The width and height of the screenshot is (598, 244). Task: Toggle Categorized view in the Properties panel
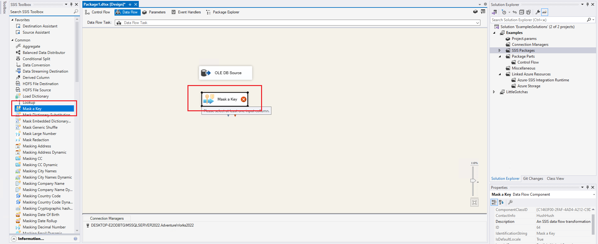(494, 202)
